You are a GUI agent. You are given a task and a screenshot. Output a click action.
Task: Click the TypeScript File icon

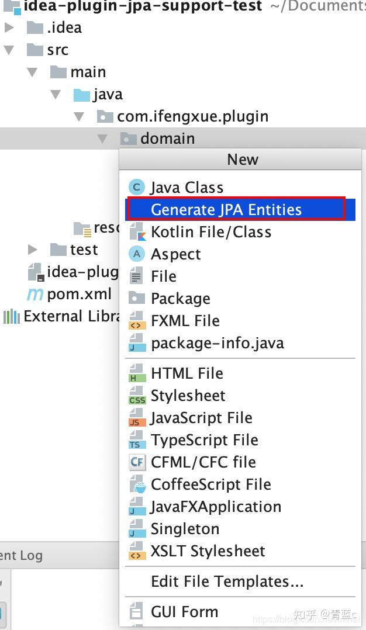point(137,440)
